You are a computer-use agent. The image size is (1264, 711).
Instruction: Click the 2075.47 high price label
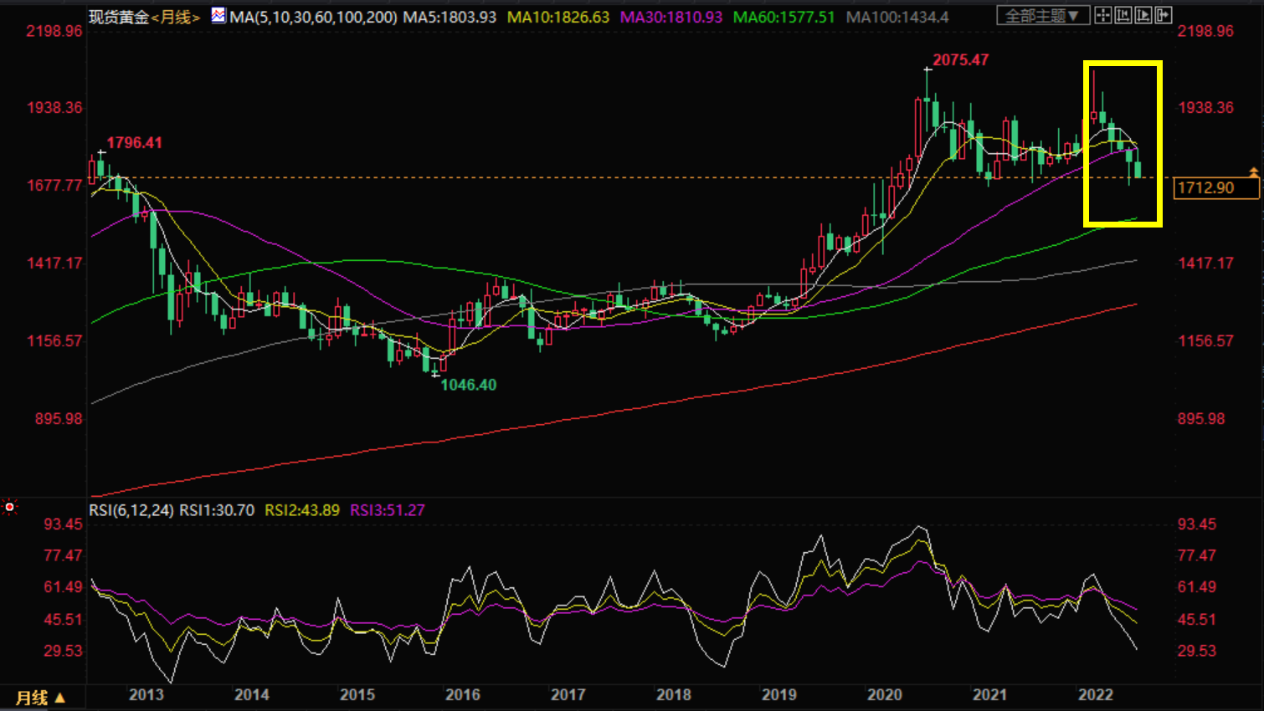(x=960, y=60)
